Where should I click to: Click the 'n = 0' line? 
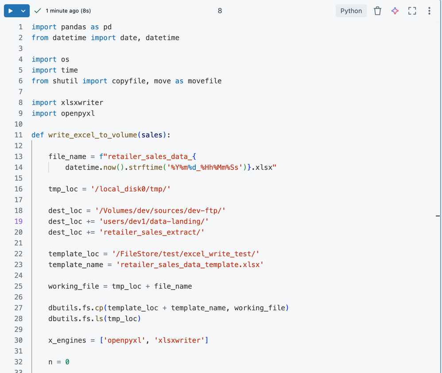click(58, 362)
